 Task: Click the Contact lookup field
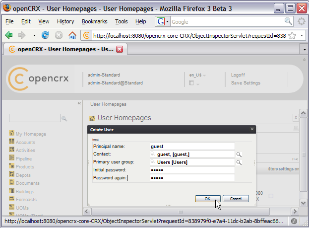tap(192, 154)
